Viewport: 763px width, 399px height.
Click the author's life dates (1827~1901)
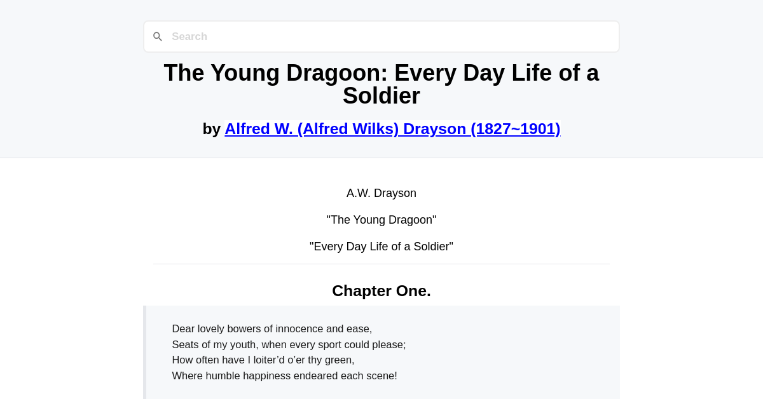coord(515,128)
